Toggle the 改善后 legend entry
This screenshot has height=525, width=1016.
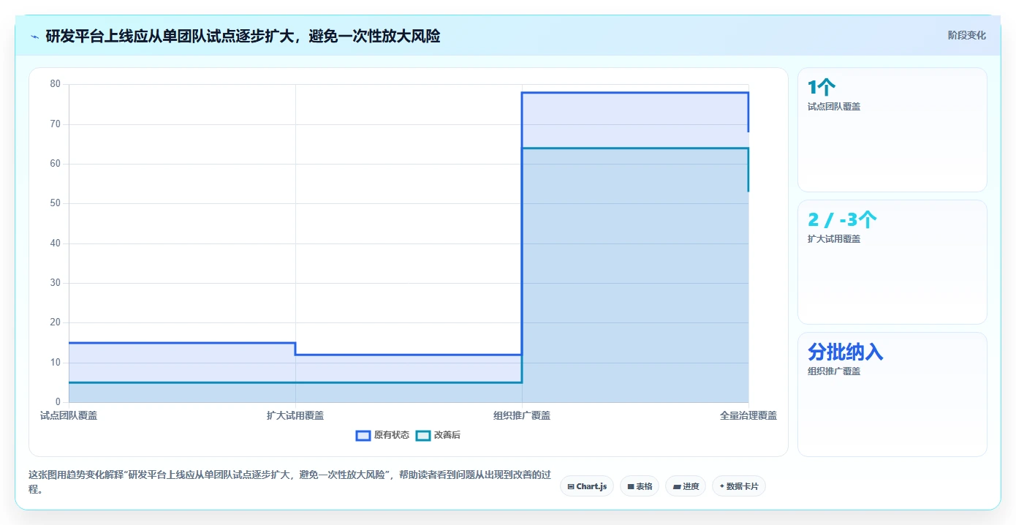[x=438, y=435]
